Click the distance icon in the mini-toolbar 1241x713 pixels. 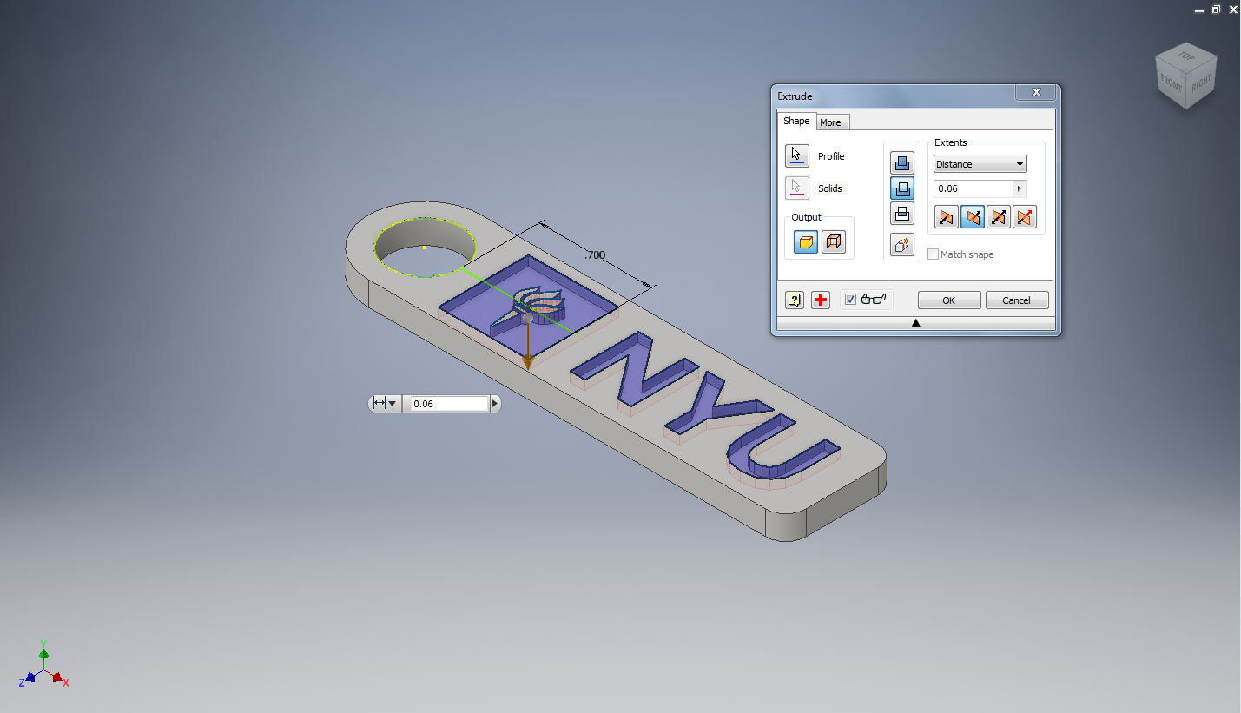tap(379, 403)
